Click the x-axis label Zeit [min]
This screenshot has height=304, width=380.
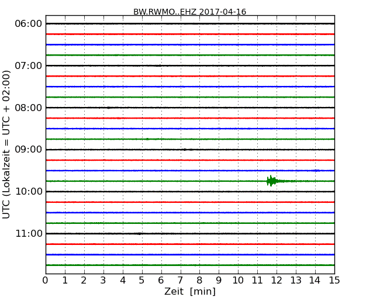click(x=190, y=291)
